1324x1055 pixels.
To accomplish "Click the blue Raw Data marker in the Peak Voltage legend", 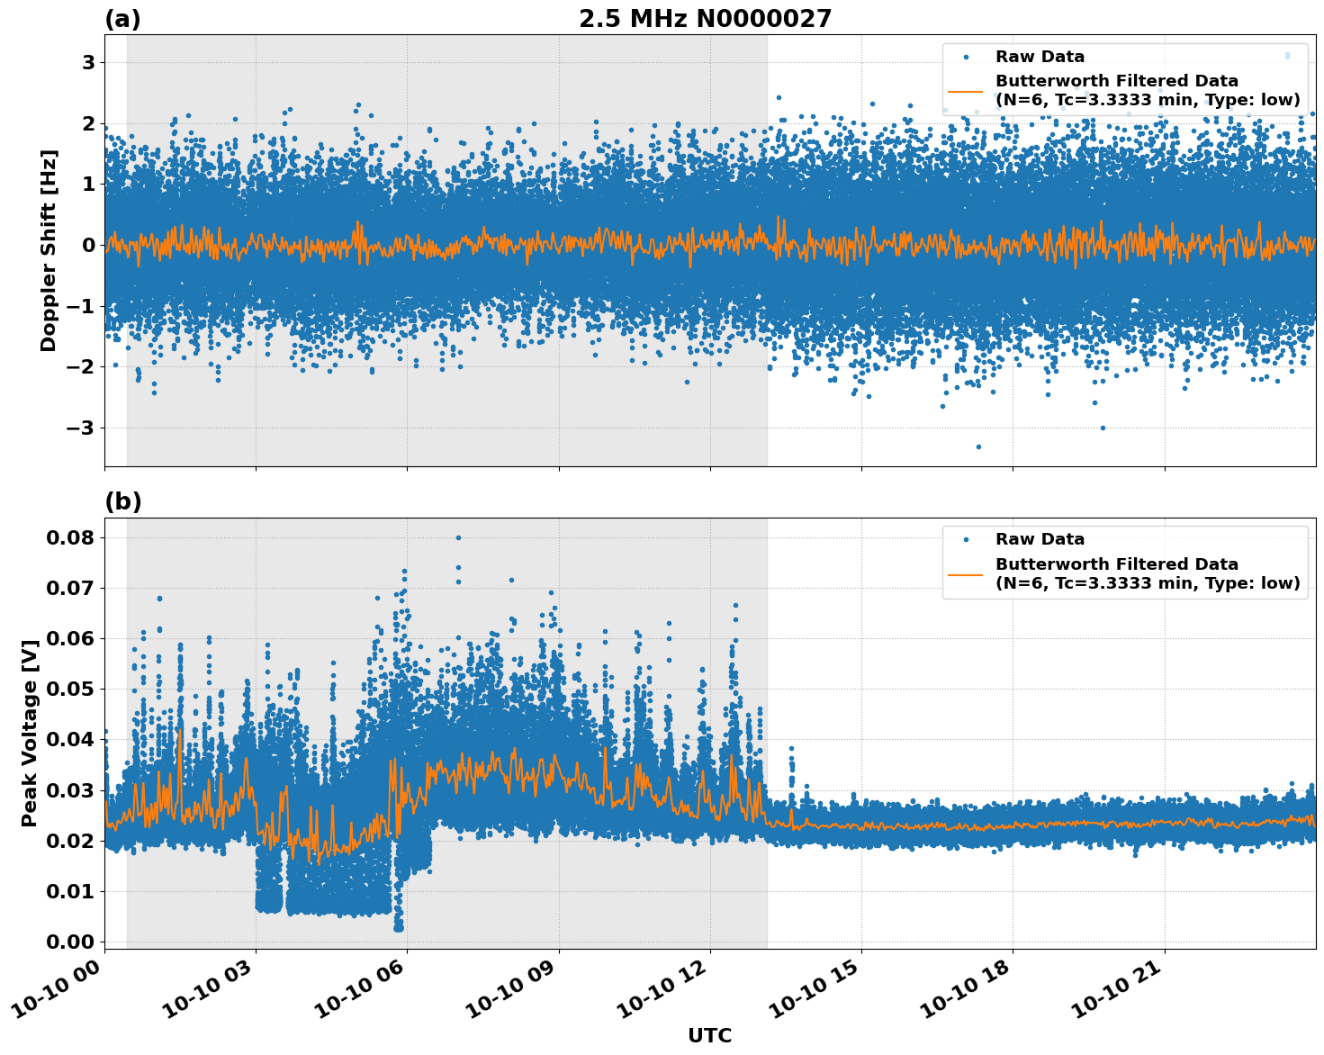I will 966,539.
